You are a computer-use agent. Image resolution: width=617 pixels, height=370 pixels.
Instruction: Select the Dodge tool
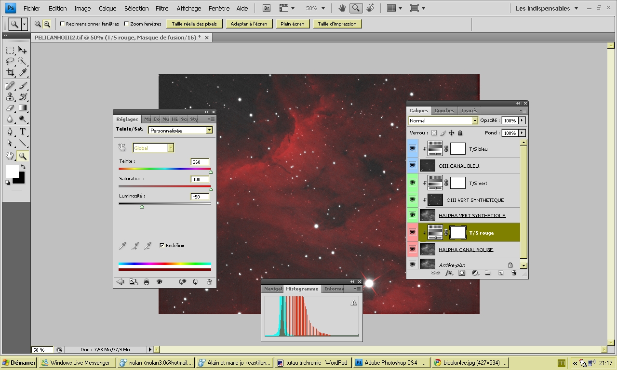pyautogui.click(x=23, y=119)
